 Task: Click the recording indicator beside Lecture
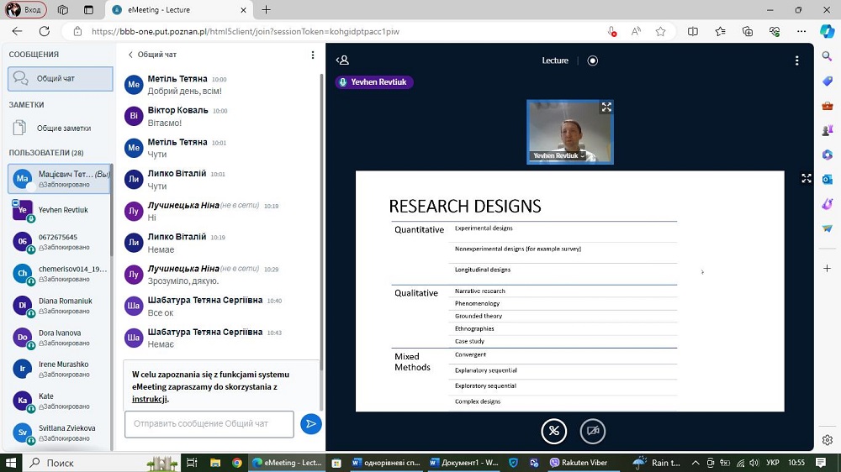[593, 60]
